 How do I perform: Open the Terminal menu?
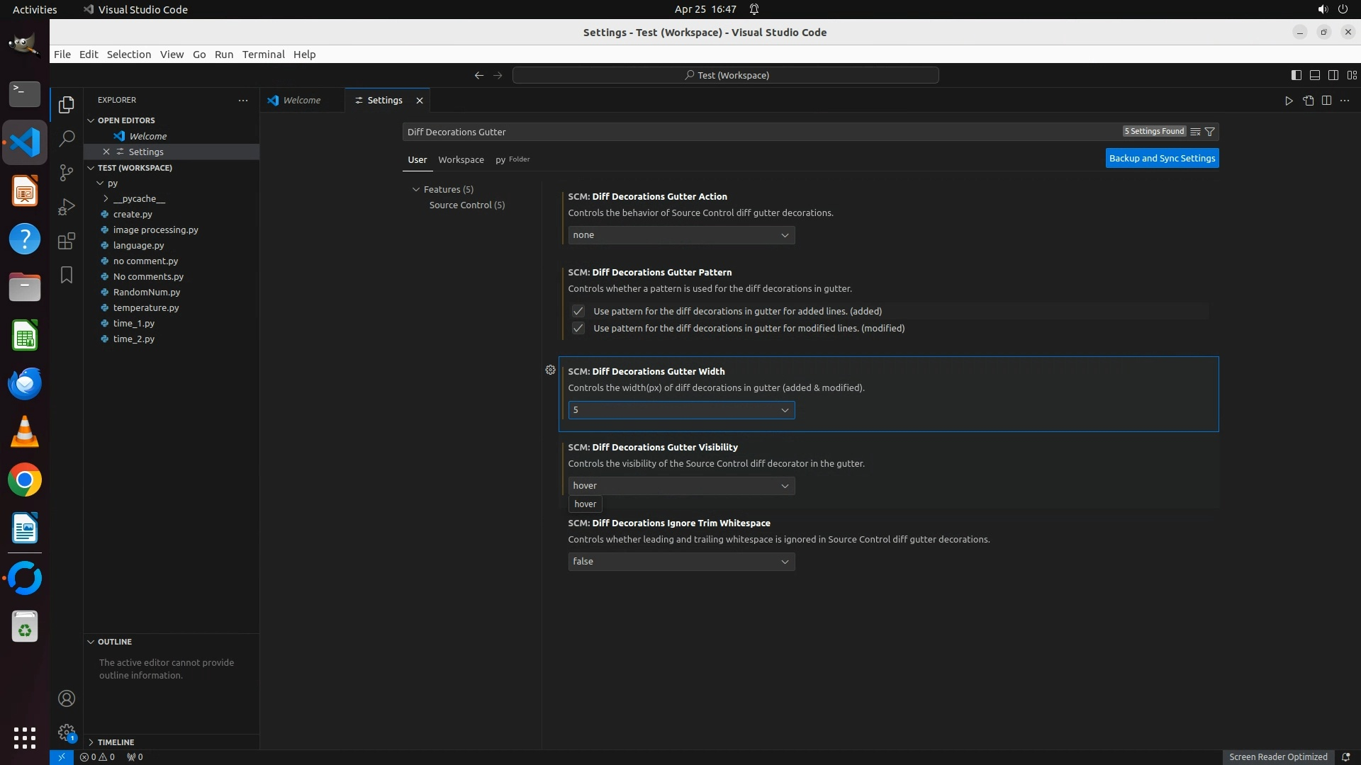tap(263, 55)
